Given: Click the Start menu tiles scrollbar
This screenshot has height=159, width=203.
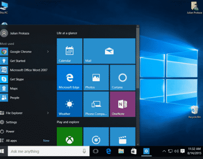Looking at the screenshot, I should tap(138, 58).
